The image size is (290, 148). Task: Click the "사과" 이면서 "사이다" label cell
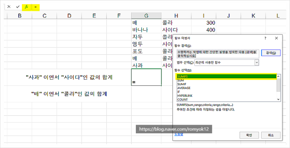pos(69,77)
